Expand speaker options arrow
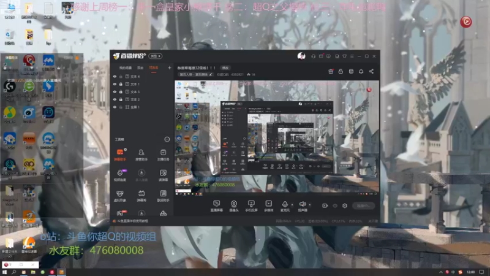Screen dimensions: 490x276 click(310, 205)
